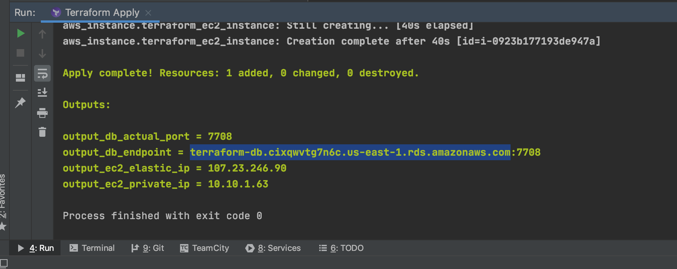This screenshot has width=677, height=269.
Task: Click the highlighted terraform-db RDS endpoint text
Action: click(x=350, y=152)
